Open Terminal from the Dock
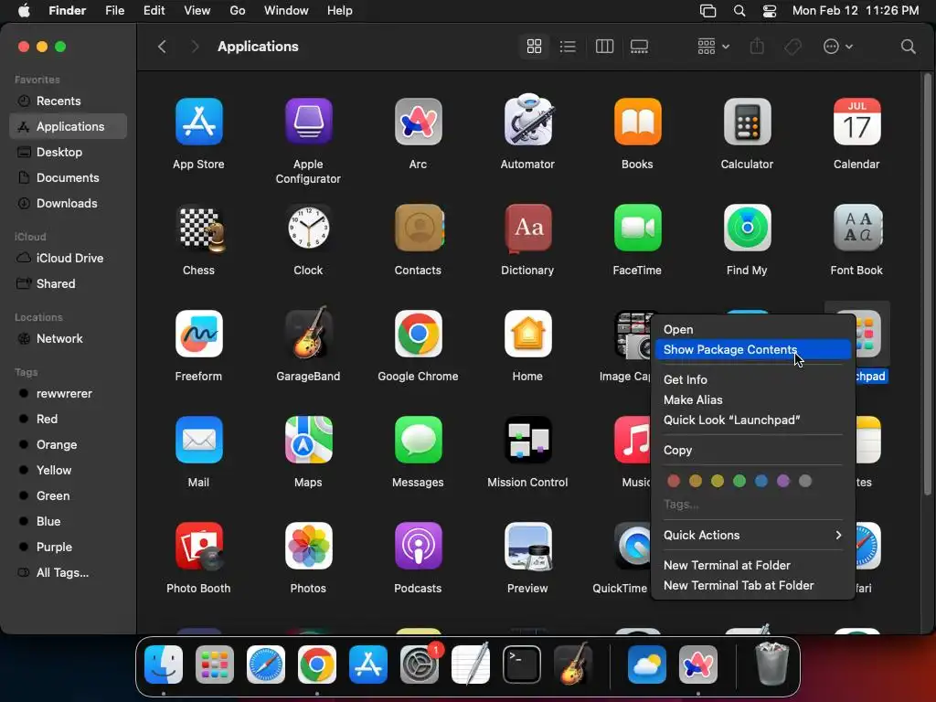The height and width of the screenshot is (702, 936). coord(522,665)
